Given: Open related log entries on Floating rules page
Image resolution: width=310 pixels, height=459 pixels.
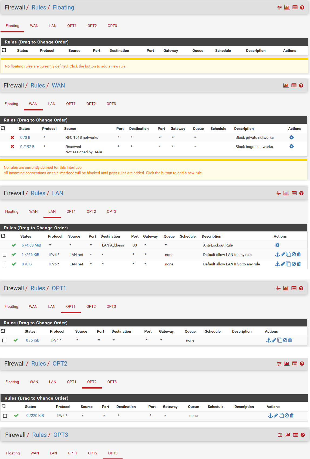Looking at the screenshot, I should click(x=295, y=8).
